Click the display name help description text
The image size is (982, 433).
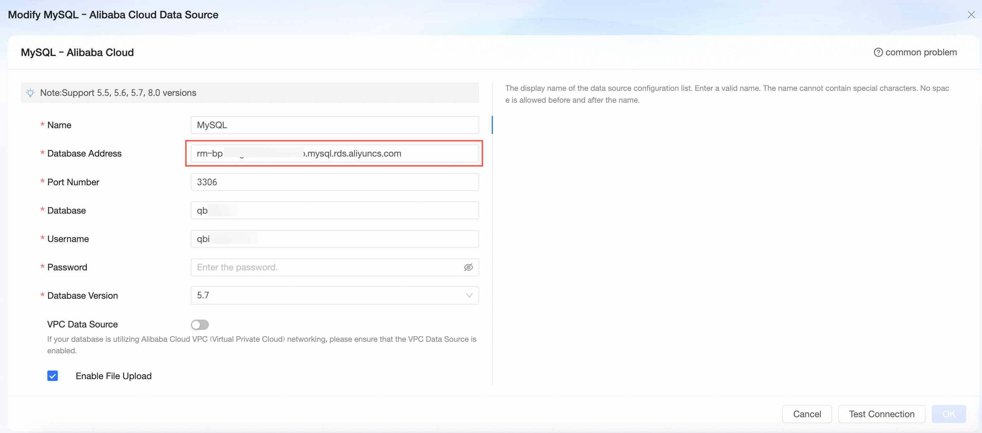click(727, 94)
